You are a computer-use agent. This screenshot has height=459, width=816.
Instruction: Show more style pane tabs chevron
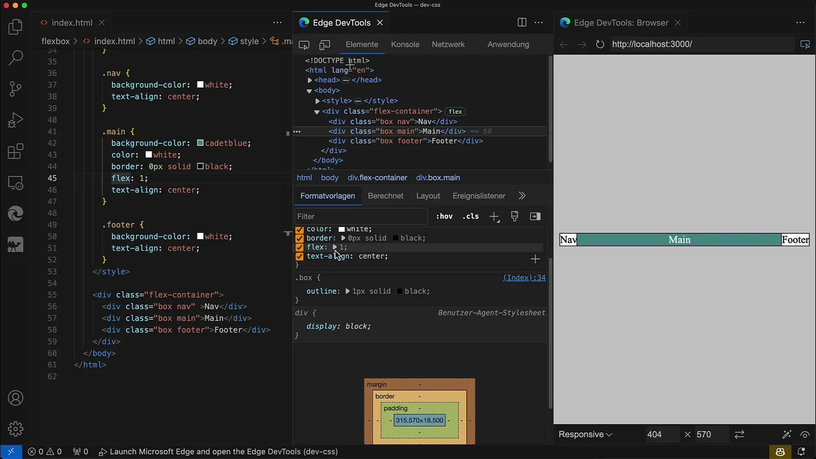[x=522, y=196]
